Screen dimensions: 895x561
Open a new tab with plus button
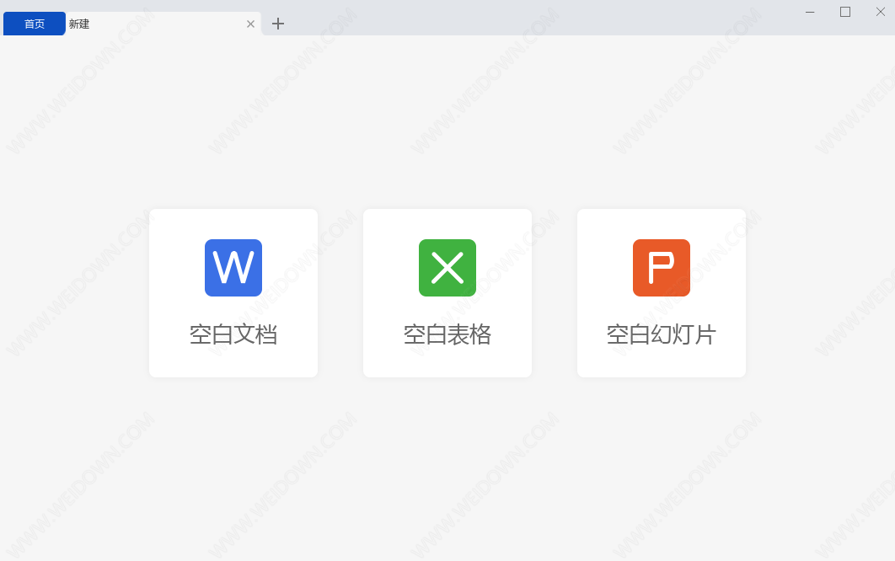coord(278,24)
